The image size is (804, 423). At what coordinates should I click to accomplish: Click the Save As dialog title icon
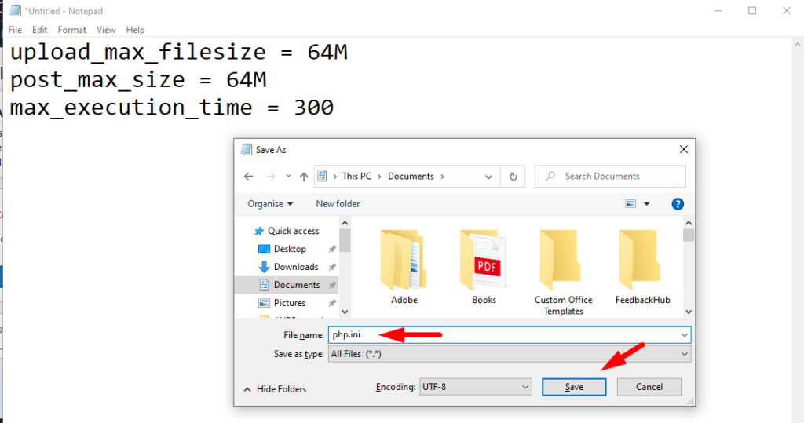click(247, 149)
